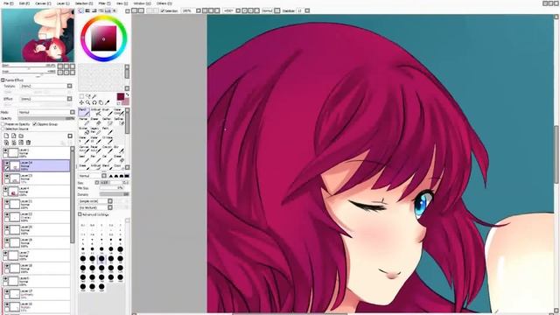This screenshot has height=315, width=560.
Task: Collapse the Paints Effect section
Action: tap(3, 80)
